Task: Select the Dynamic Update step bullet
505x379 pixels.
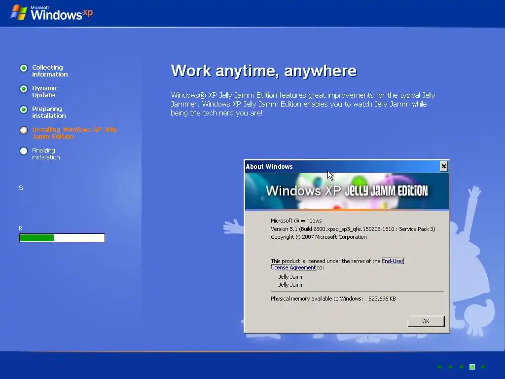Action: pyautogui.click(x=24, y=89)
